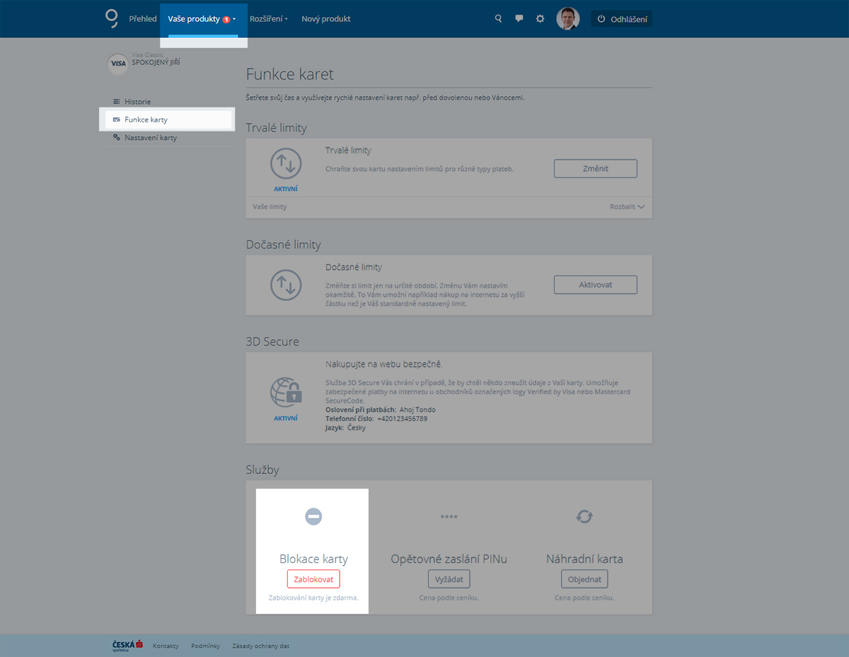Open Historie in the sidebar
Viewport: 849px width, 657px height.
[x=137, y=102]
